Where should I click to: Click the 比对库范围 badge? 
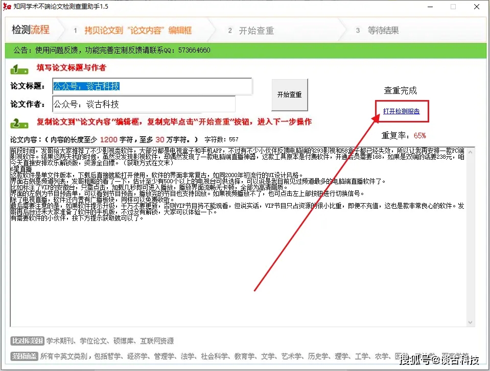[27, 341]
